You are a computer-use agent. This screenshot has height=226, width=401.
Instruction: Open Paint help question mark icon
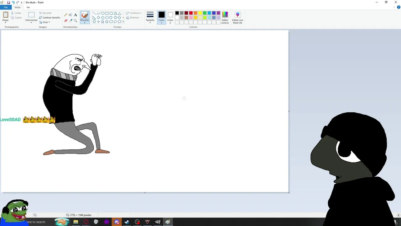pos(398,7)
